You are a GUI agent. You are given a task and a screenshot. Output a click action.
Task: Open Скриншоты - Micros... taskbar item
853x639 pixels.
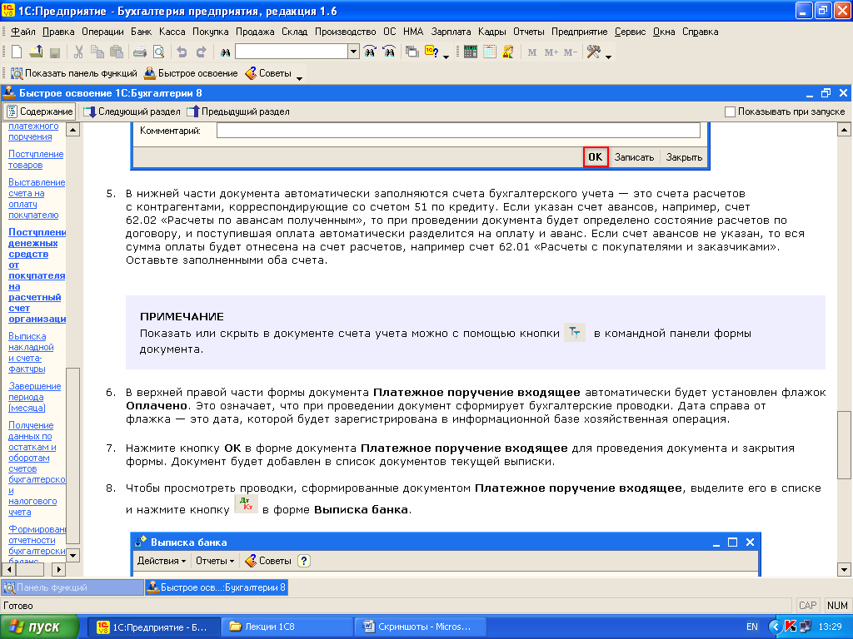[x=419, y=627]
